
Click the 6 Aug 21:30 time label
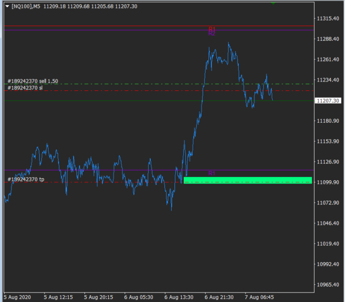[x=219, y=297]
